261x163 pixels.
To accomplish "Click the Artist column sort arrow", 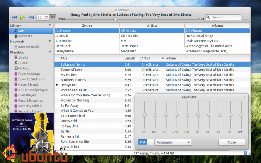I will coord(162,58).
